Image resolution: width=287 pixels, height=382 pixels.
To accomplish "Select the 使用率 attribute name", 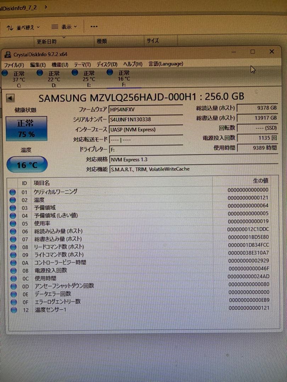I will (42, 223).
